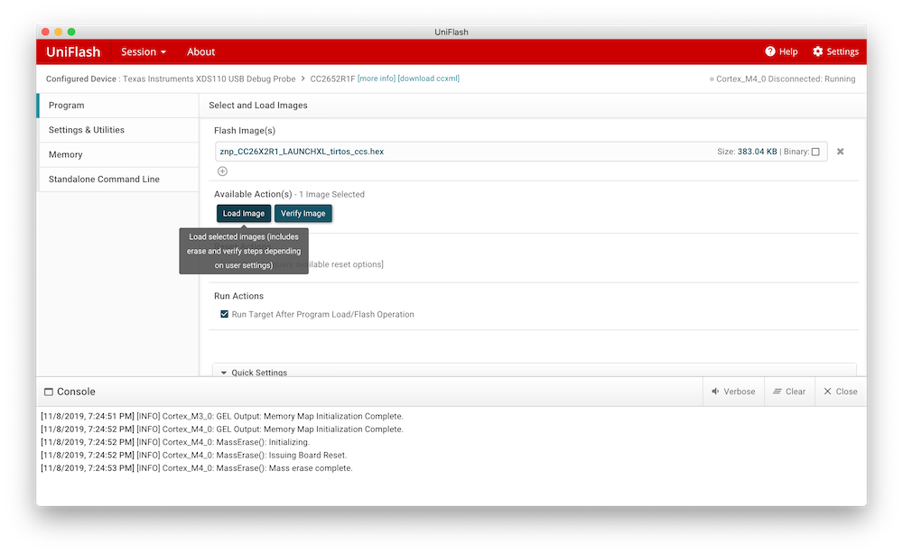Click the znp_CC26X2R1_LAUNCHXL_tirtos_ccs.hex file field

coord(521,152)
